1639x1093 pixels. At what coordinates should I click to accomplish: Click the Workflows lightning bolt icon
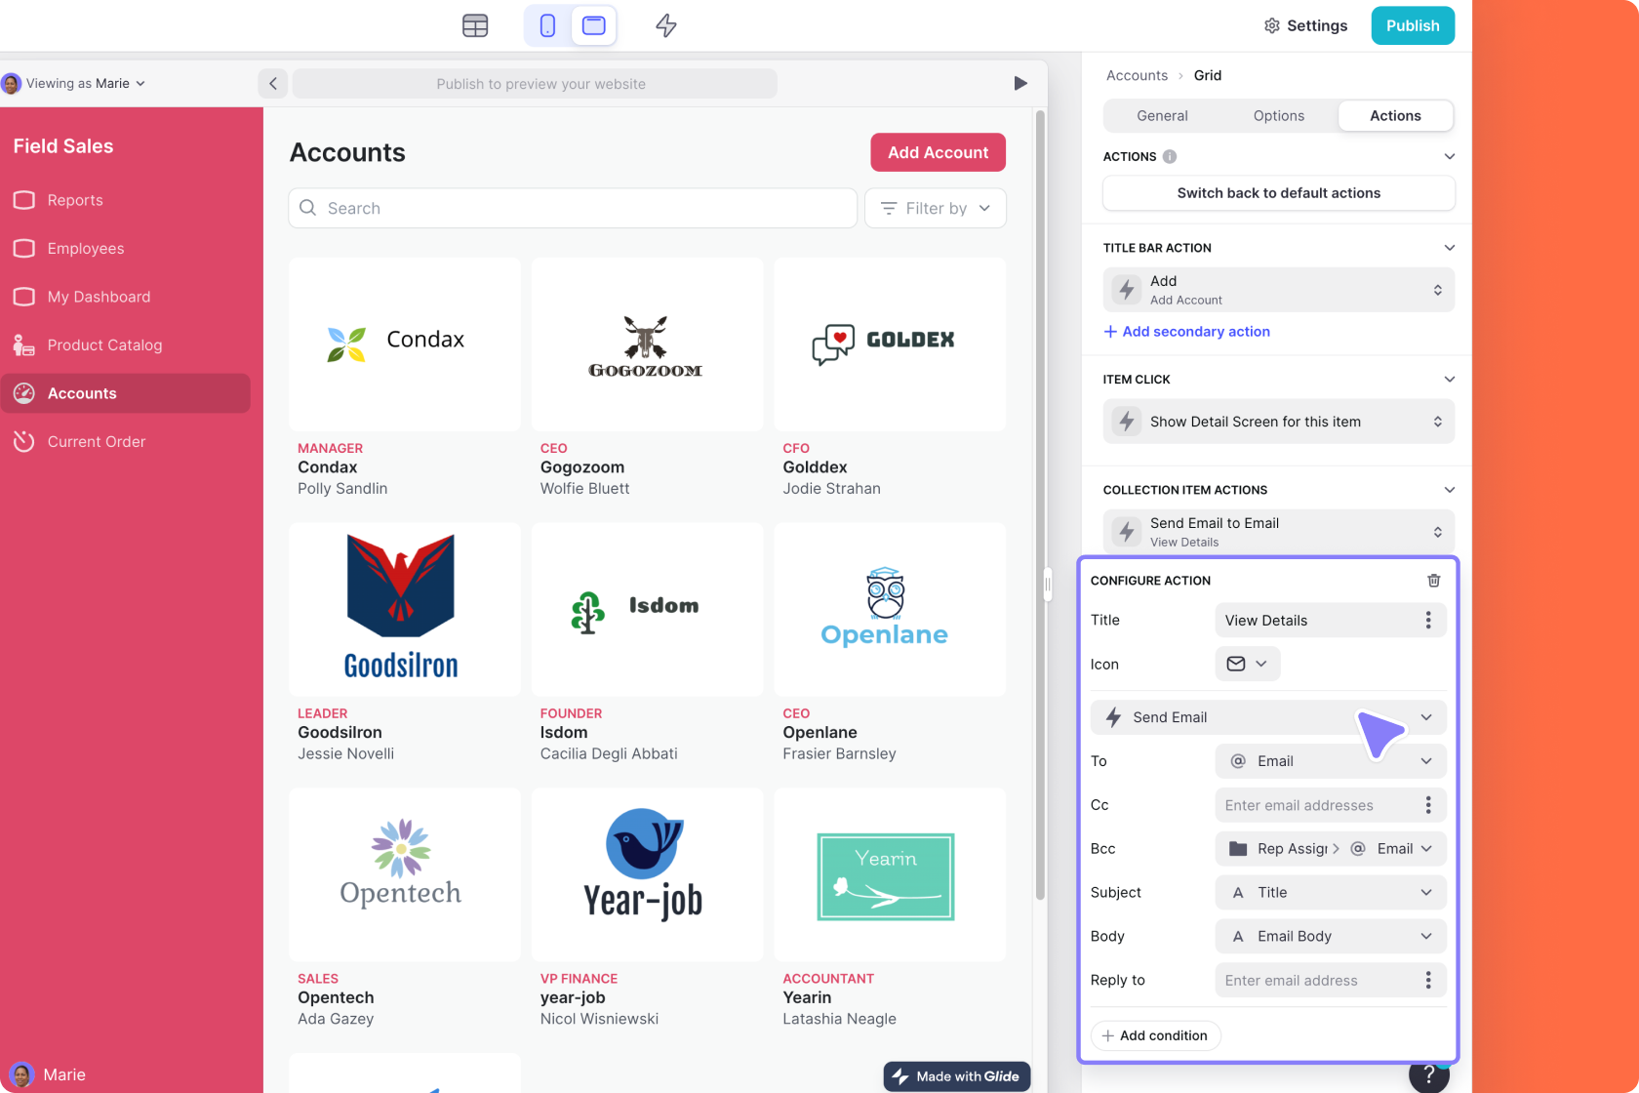point(665,25)
